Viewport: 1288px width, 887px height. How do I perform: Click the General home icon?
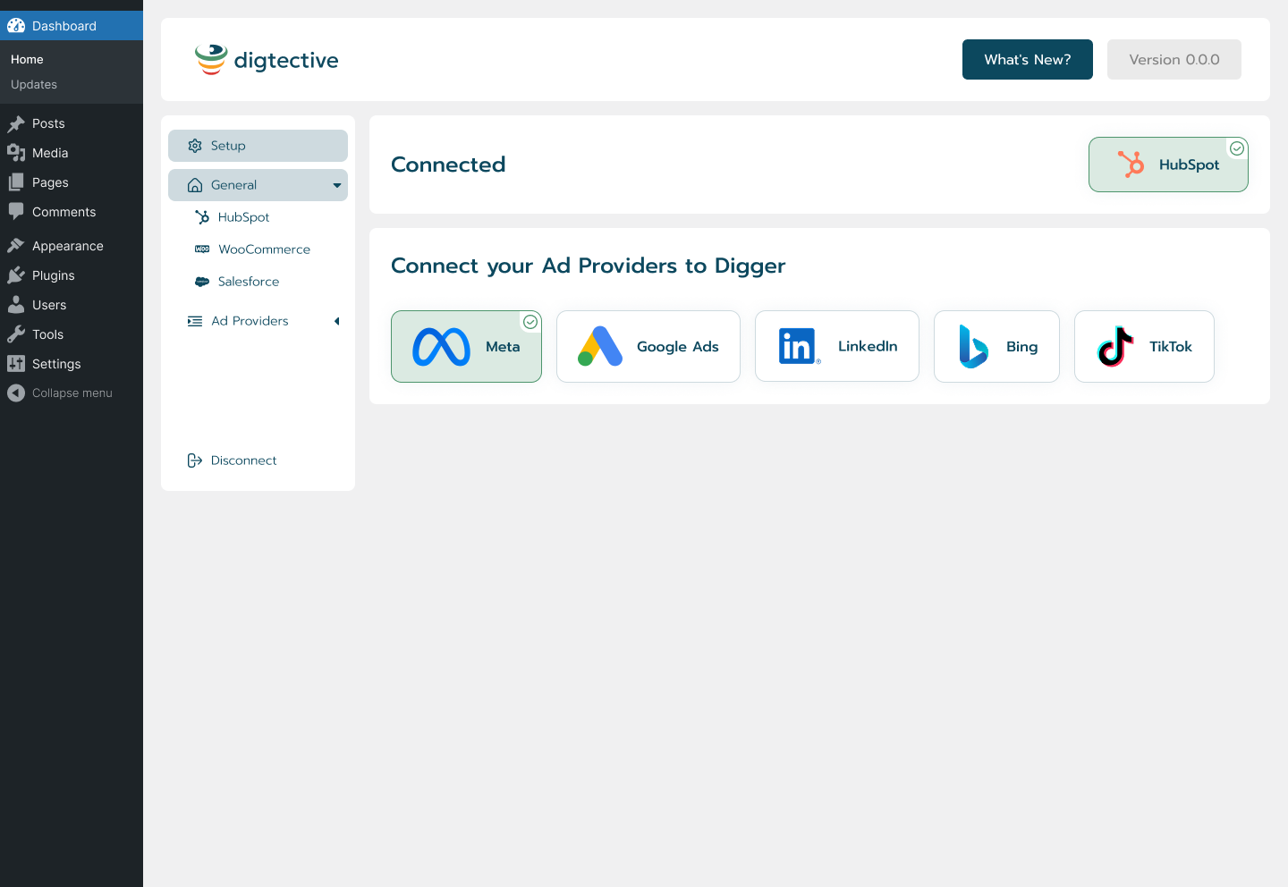195,185
